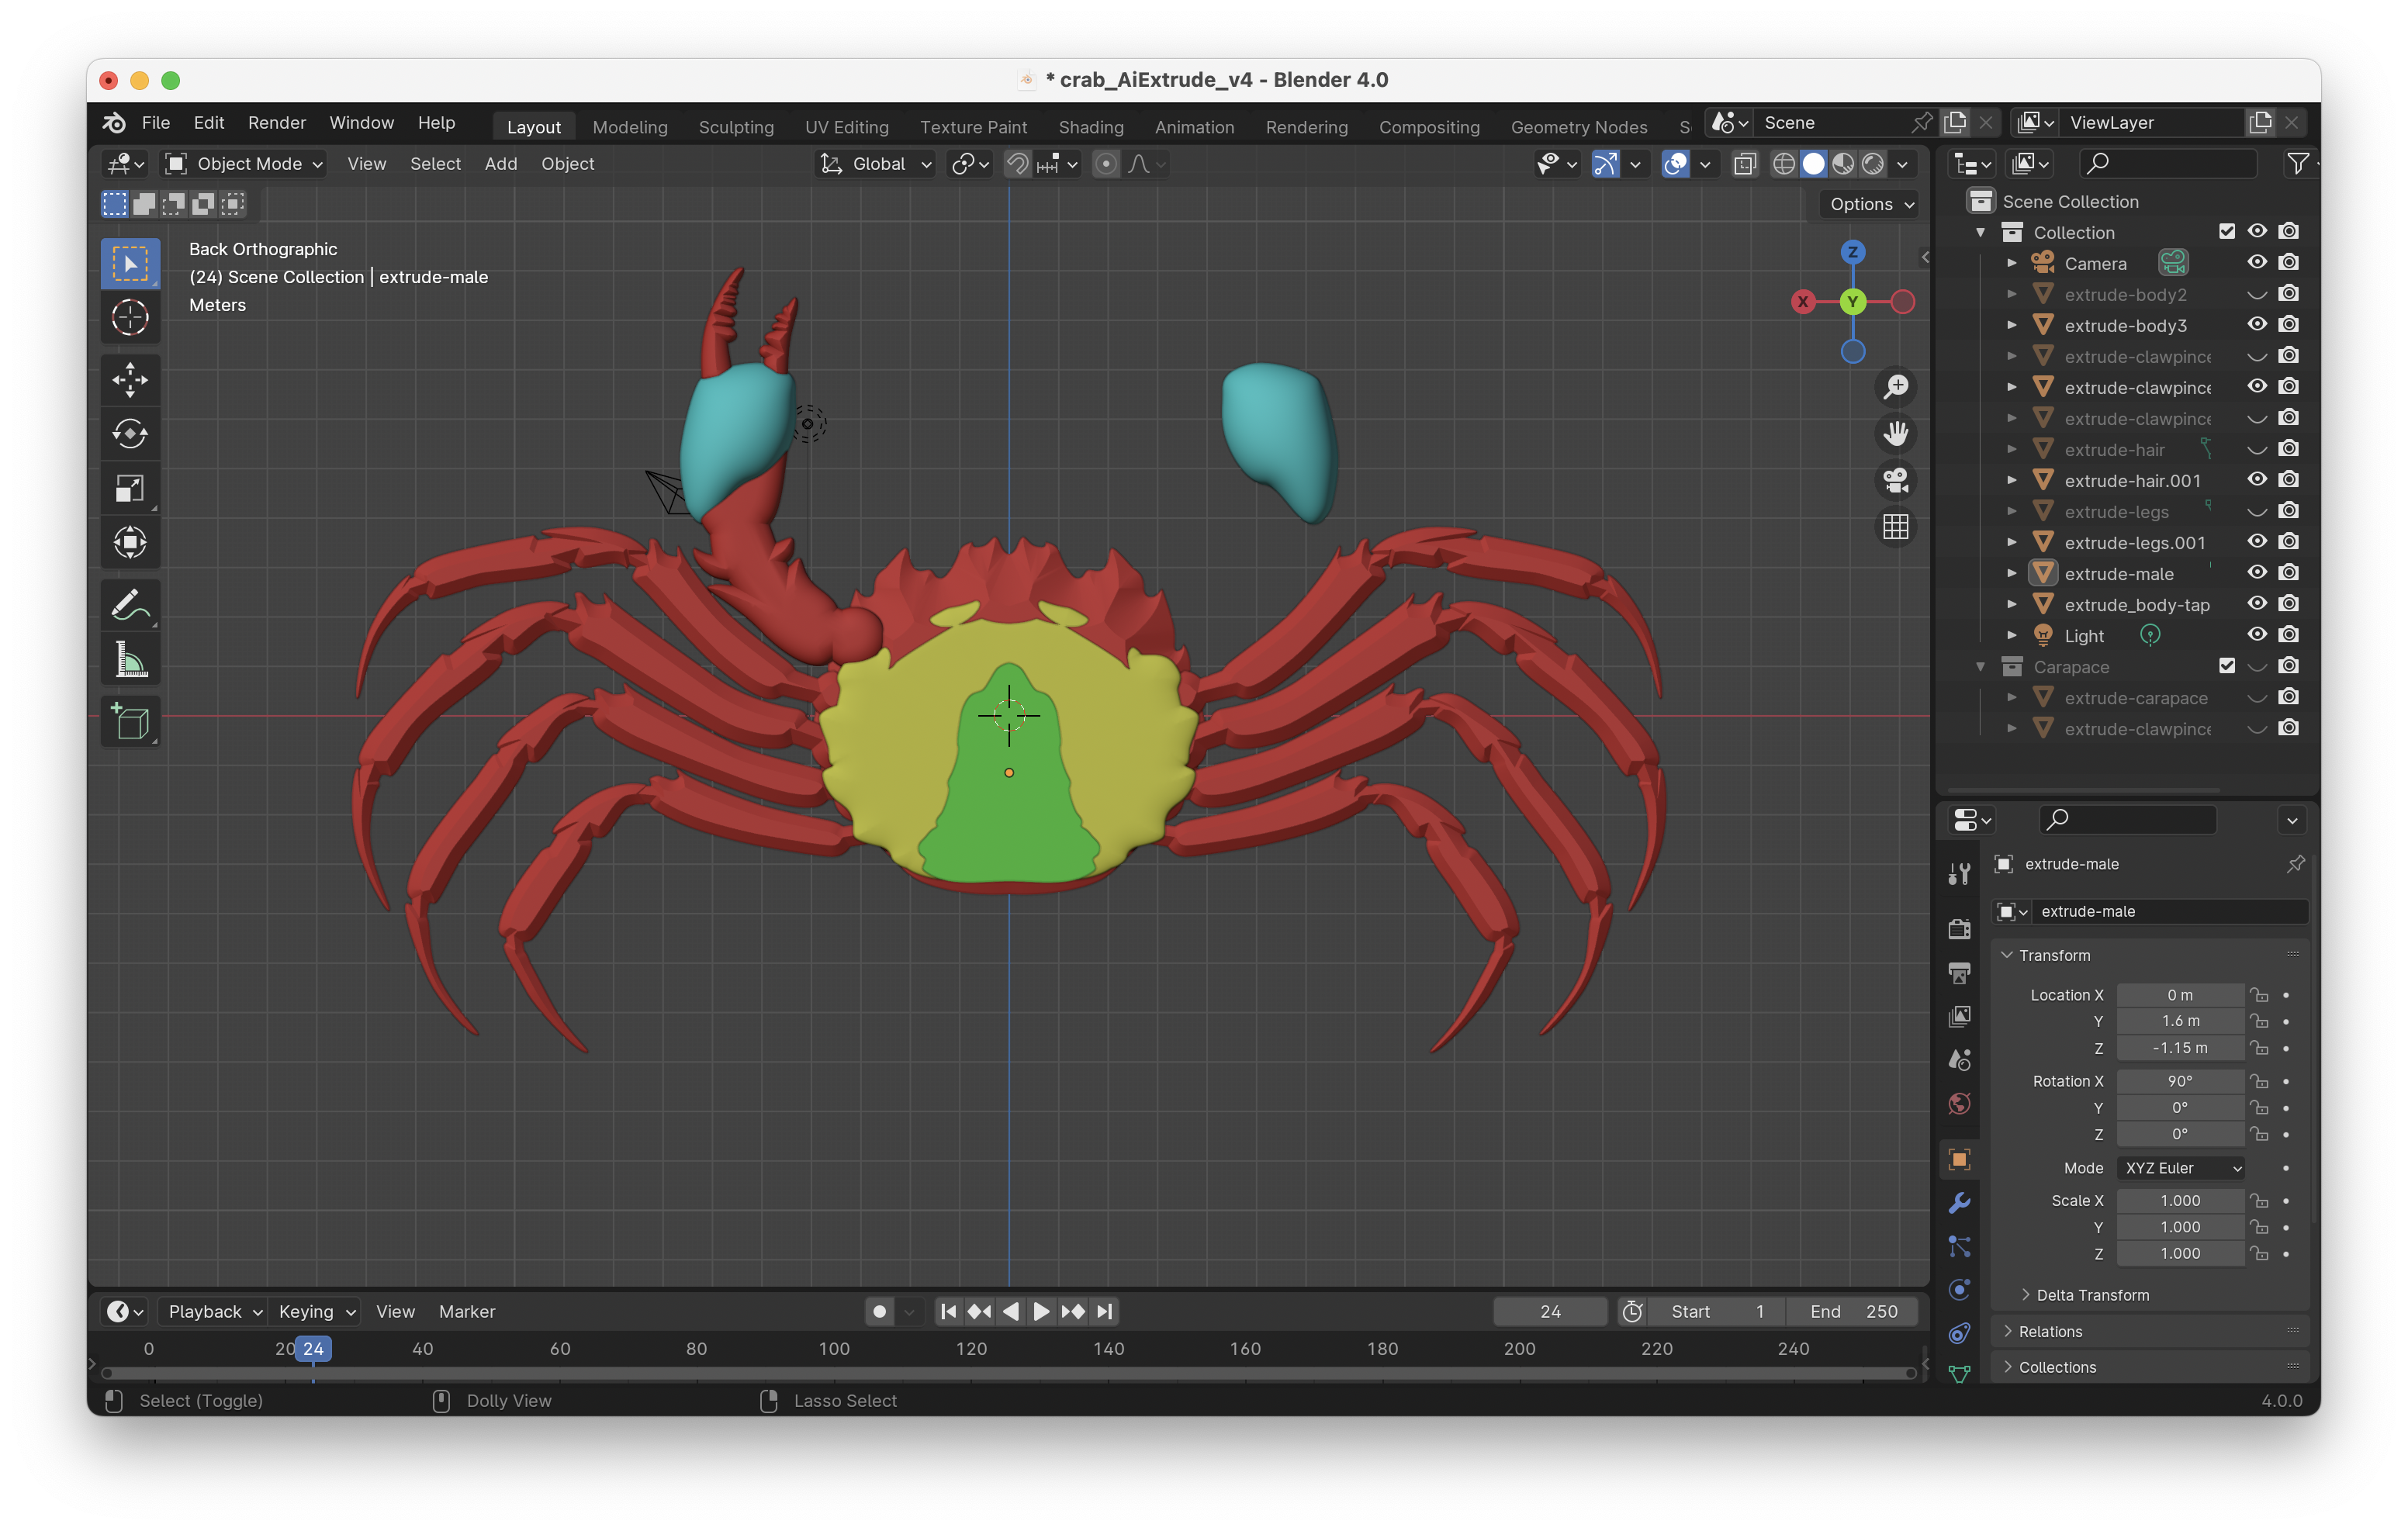Open the Modifiers wrench properties tab
Image resolution: width=2408 pixels, height=1531 pixels.
tap(1959, 1203)
